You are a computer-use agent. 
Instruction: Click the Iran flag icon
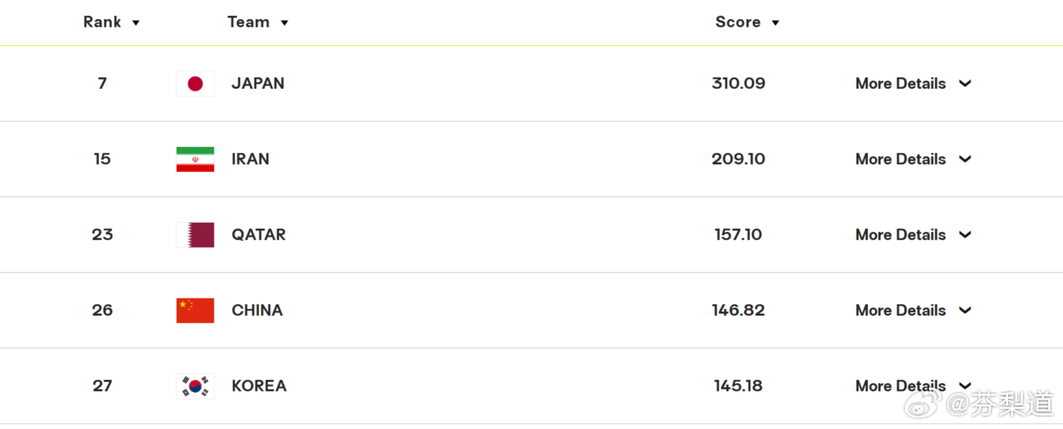pos(195,159)
